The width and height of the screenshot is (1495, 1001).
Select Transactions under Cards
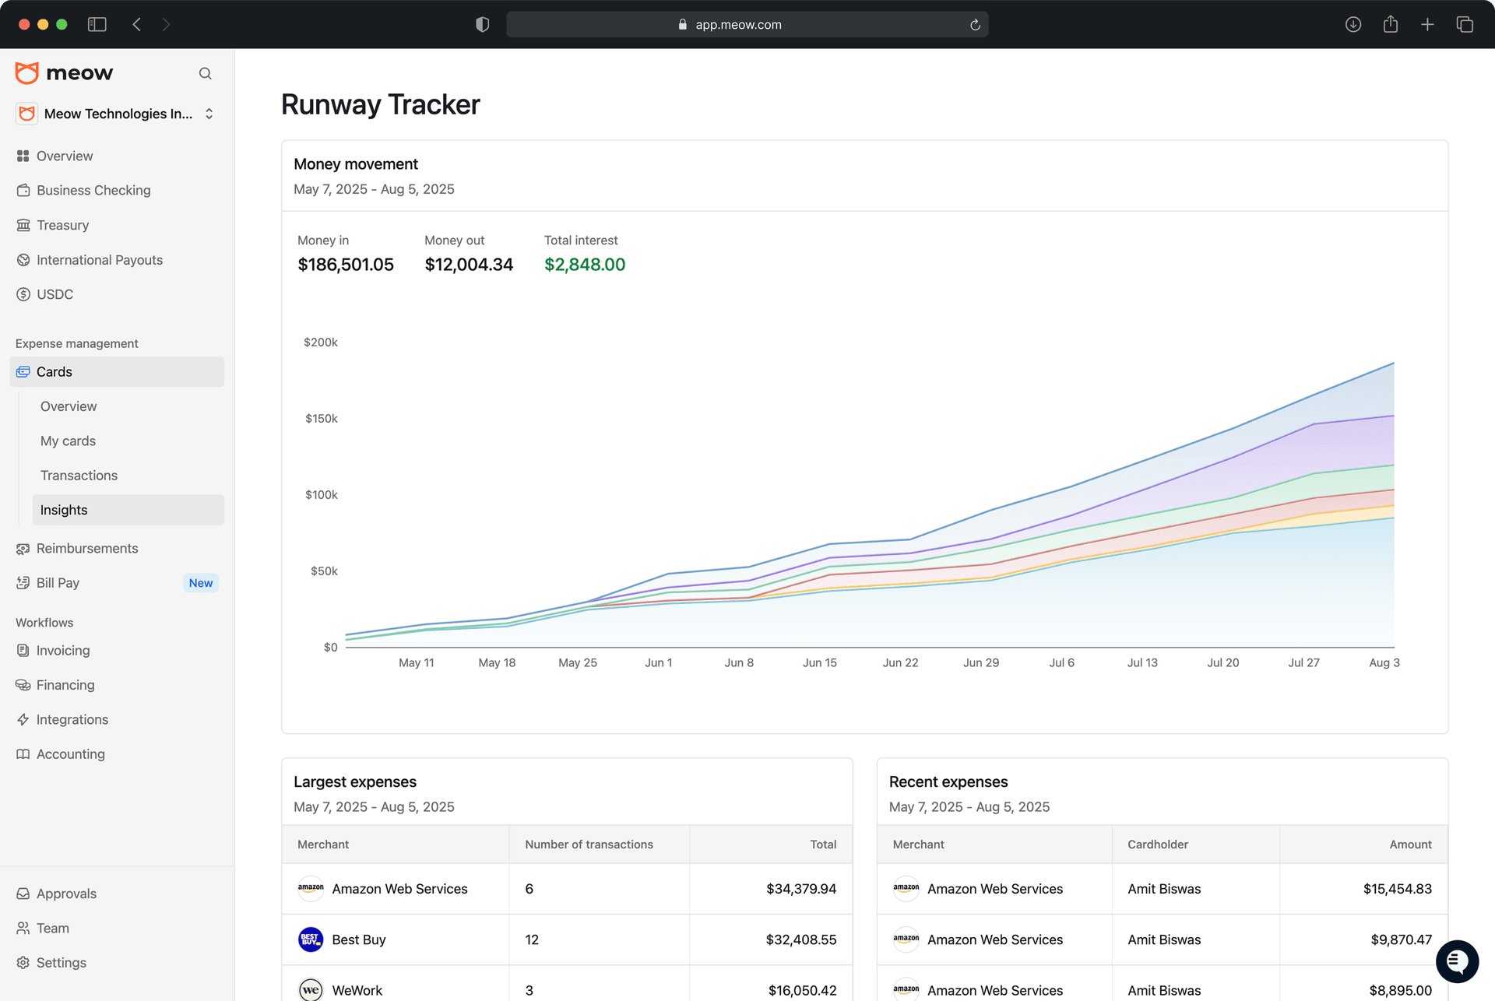pos(79,476)
